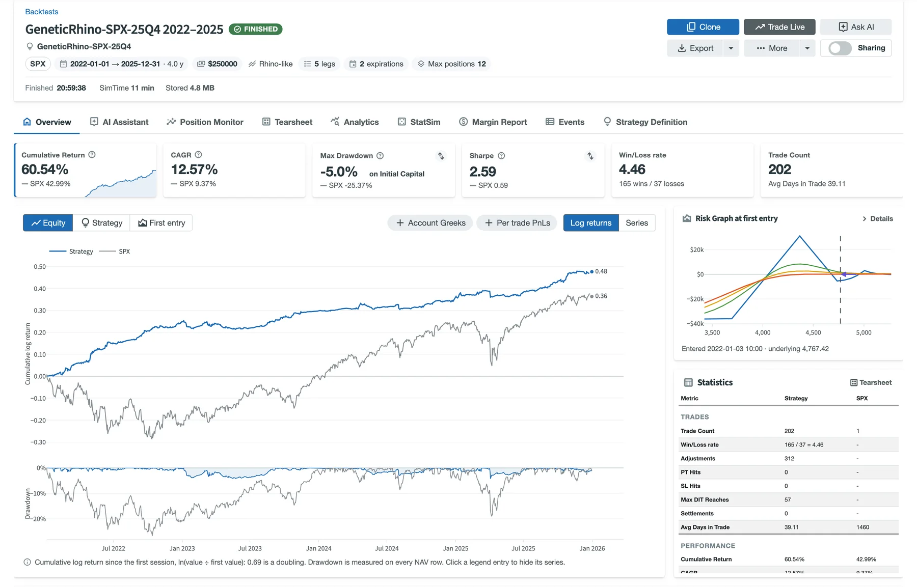Click the Clone button
This screenshot has height=587, width=917.
coord(703,27)
